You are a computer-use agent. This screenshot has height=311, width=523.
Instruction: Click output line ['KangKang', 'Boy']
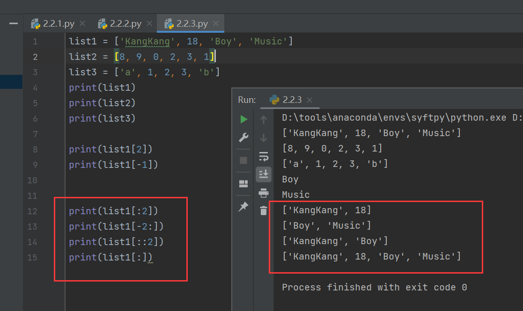pyautogui.click(x=335, y=241)
